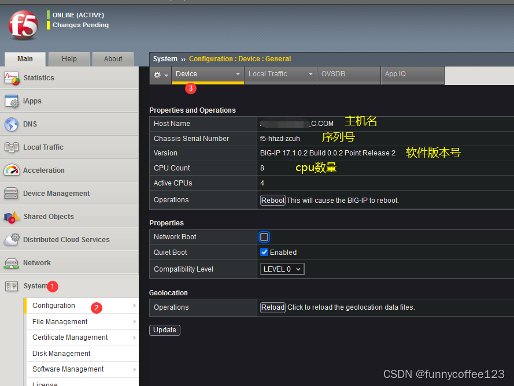Open the OVSDB tab
The image size is (514, 386).
(349, 75)
